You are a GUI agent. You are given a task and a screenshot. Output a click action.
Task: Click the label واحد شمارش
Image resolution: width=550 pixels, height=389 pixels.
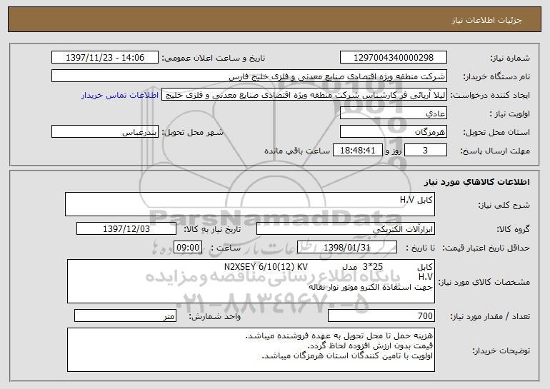(215, 316)
